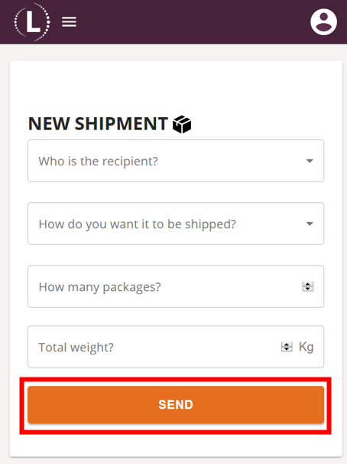The height and width of the screenshot is (464, 347).
Task: Click the 'How many packages?' placeholder text
Action: click(x=100, y=287)
